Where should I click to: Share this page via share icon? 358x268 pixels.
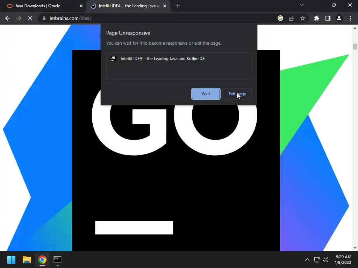pos(292,18)
